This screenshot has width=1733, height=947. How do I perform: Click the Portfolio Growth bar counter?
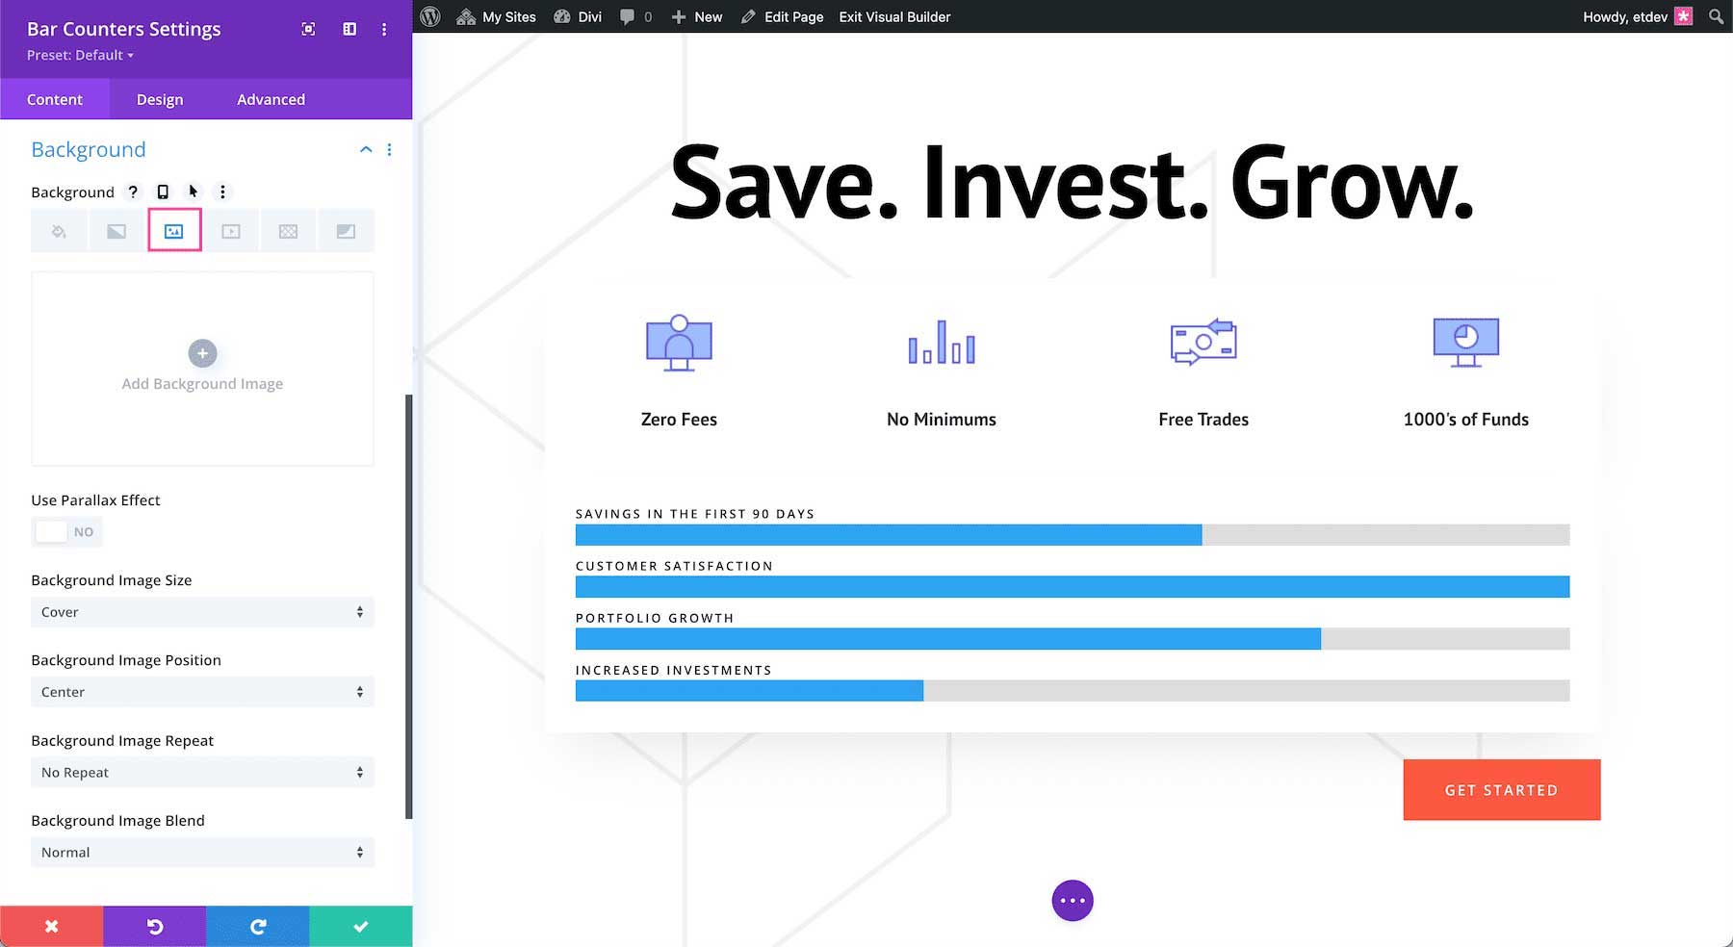coord(1073,639)
